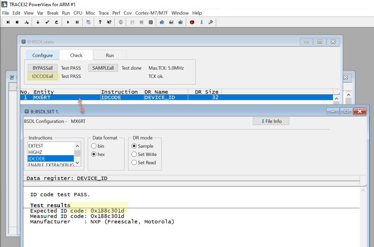Click the Diverge step toolbar icon
This screenshot has width=374, height=247.
point(26,22)
